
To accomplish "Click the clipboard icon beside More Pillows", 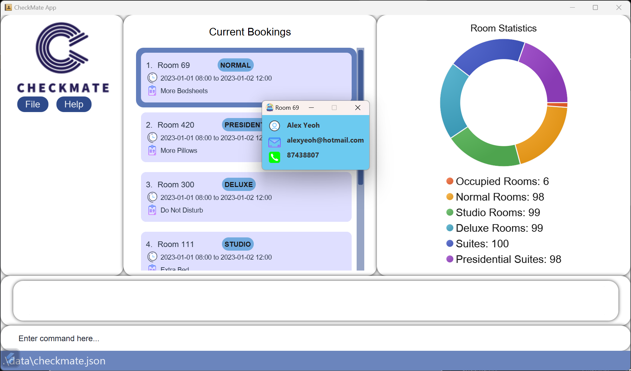I will 152,150.
